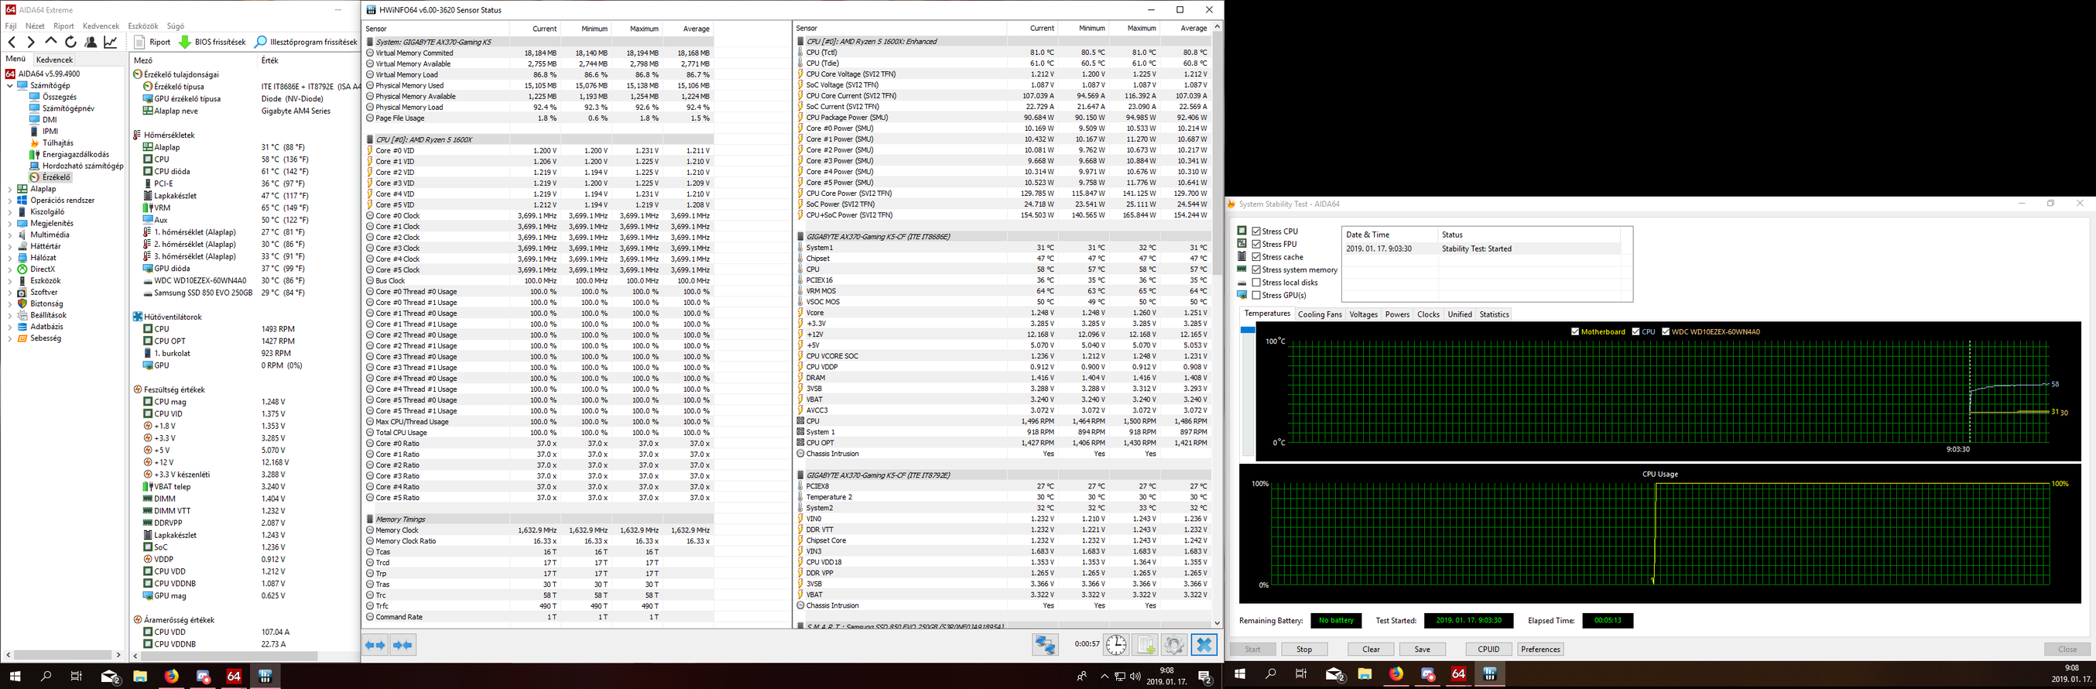Viewport: 2096px width, 689px height.
Task: Collapse Számítógép tree node
Action: click(10, 85)
